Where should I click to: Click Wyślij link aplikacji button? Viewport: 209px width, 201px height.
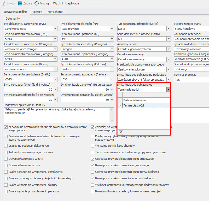coord(66,4)
